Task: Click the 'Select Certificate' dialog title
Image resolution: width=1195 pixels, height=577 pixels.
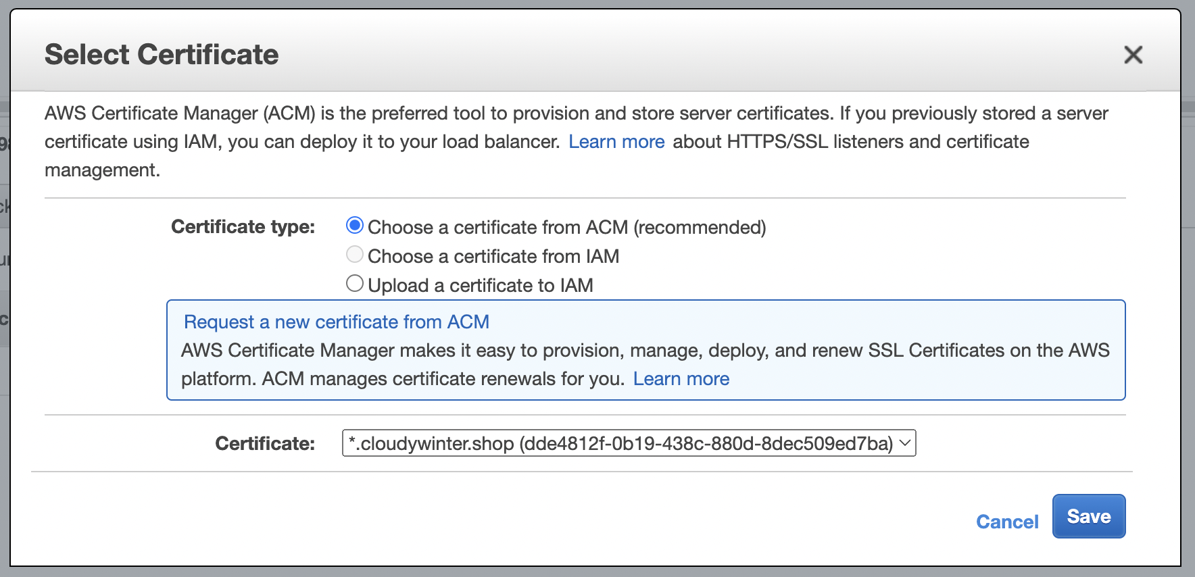Action: (x=162, y=55)
